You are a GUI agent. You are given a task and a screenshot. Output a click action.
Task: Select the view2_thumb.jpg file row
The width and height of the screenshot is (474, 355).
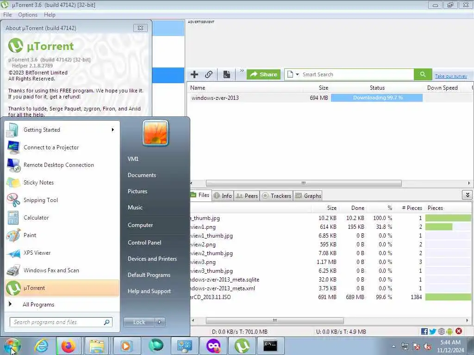point(331,253)
